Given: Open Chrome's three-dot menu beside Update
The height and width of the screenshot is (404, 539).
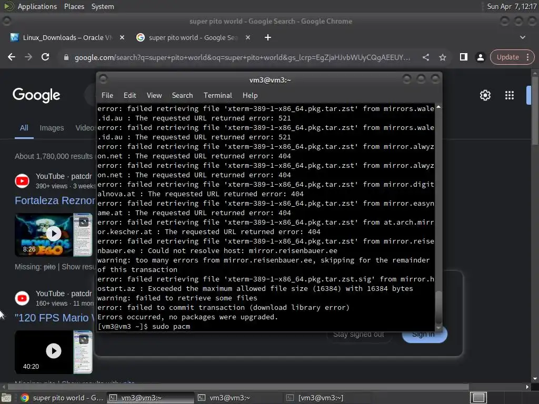Looking at the screenshot, I should [x=527, y=57].
